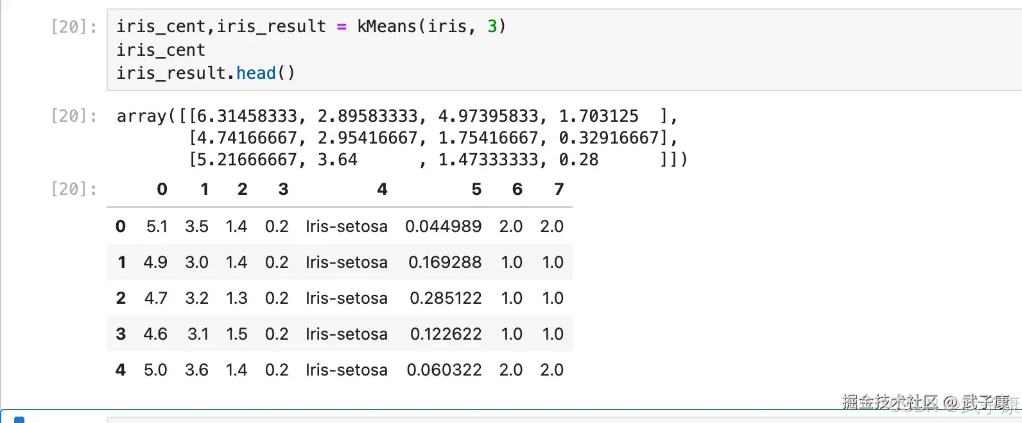1022x423 pixels.
Task: Click the 0.060322 cell in last row
Action: tap(444, 370)
